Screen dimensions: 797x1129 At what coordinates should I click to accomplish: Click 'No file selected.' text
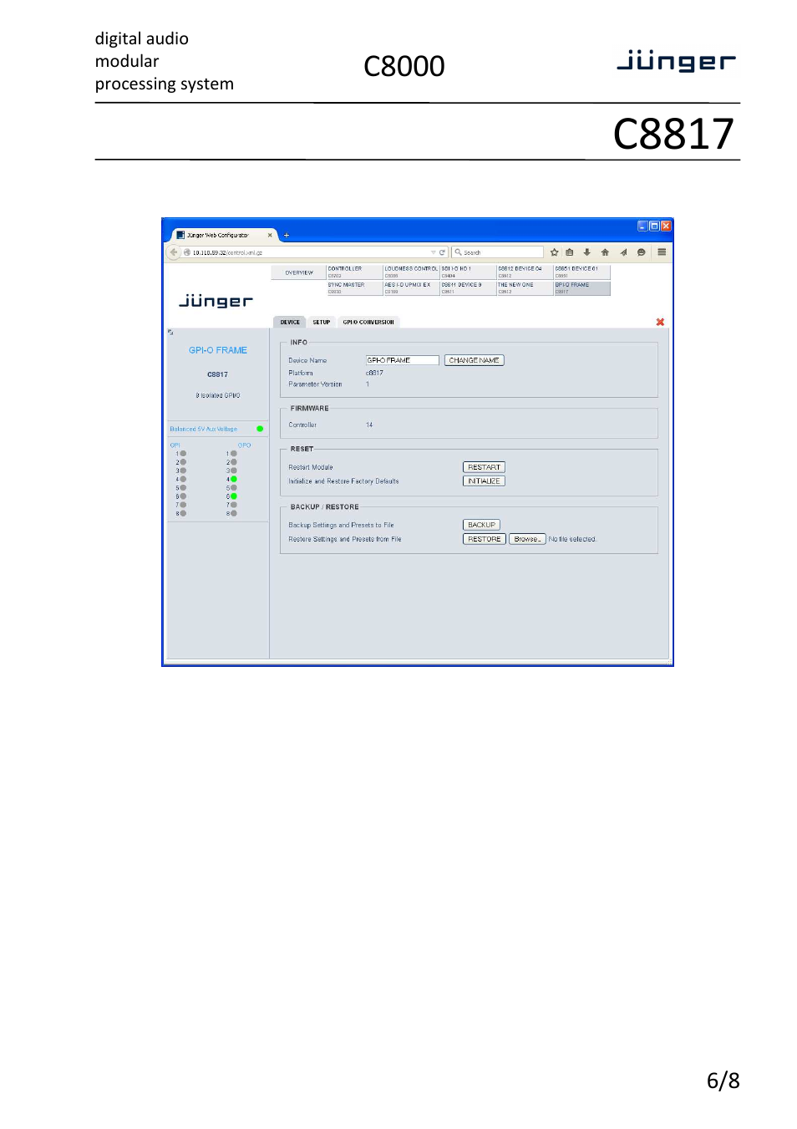coord(572,539)
